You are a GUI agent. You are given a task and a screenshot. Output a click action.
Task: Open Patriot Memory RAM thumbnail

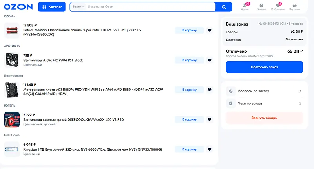pyautogui.click(x=12, y=31)
